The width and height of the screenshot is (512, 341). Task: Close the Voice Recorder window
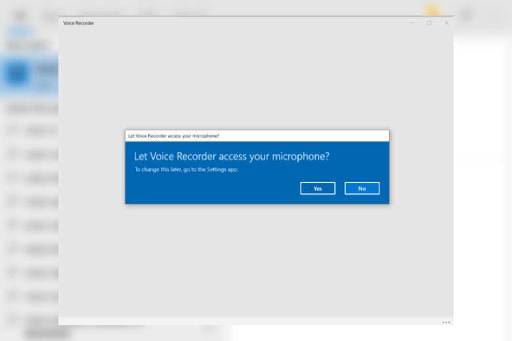[446, 23]
